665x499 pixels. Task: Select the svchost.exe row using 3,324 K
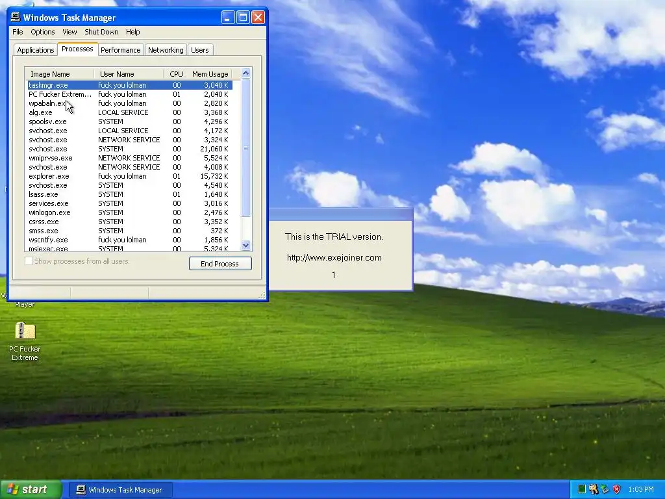(x=130, y=140)
